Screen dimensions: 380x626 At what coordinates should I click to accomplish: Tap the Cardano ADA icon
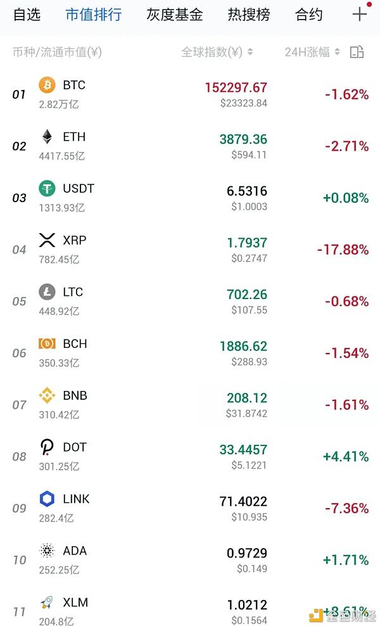tap(47, 551)
